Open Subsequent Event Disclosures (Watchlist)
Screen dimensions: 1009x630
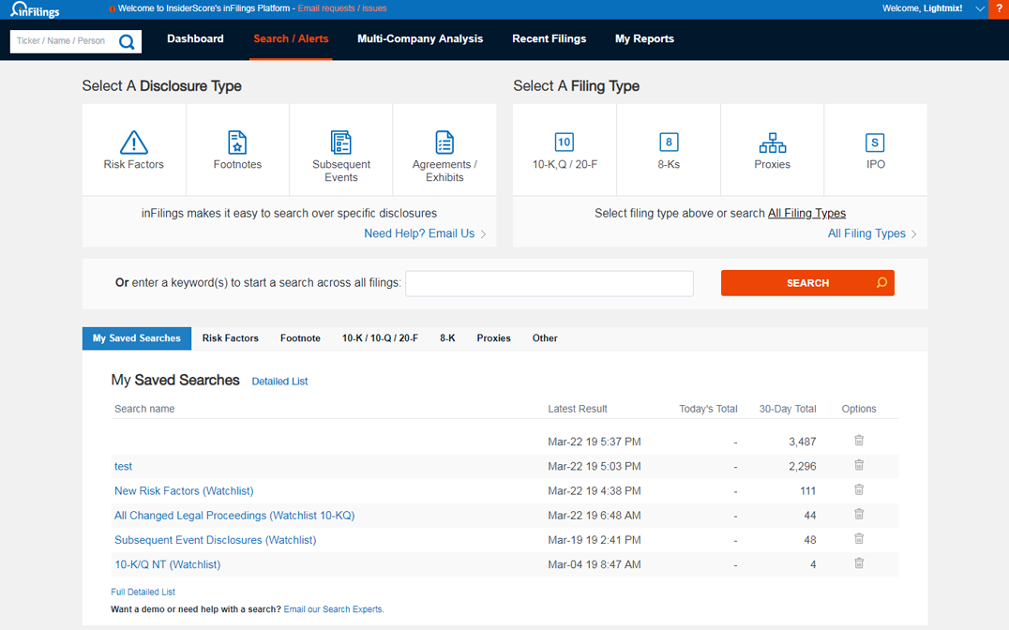coord(215,540)
